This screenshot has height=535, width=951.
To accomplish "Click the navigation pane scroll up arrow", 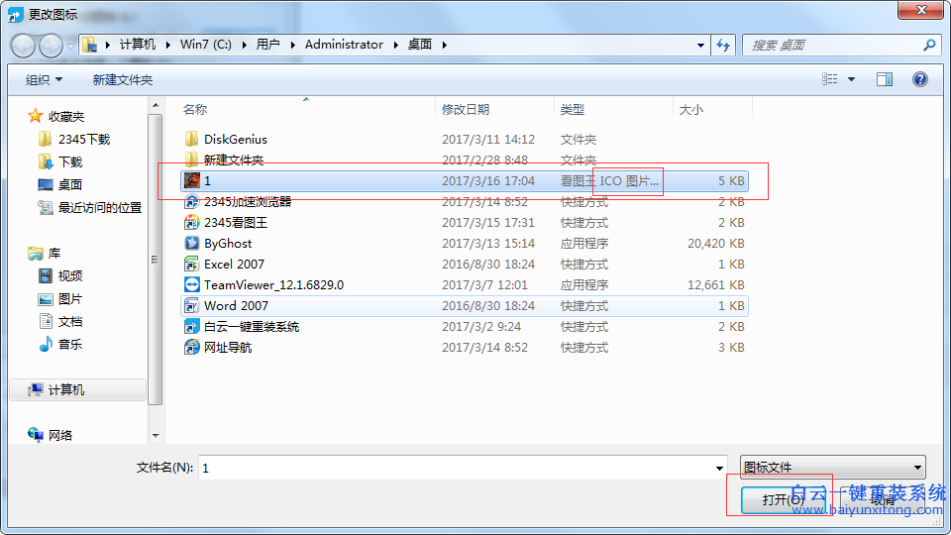I will [156, 106].
